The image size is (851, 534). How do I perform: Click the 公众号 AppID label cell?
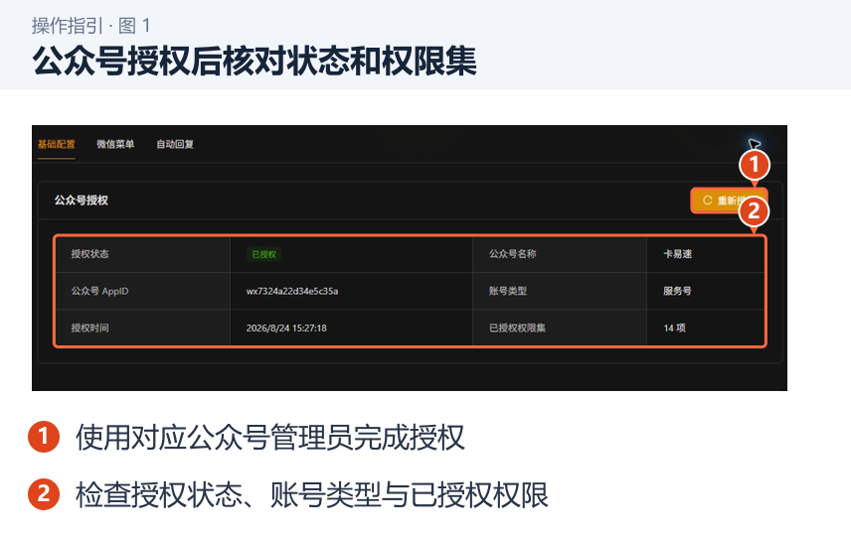click(143, 291)
